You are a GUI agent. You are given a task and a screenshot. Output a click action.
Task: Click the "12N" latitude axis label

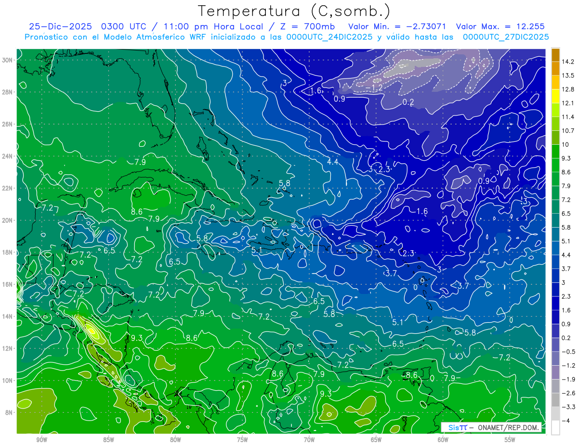pyautogui.click(x=8, y=348)
